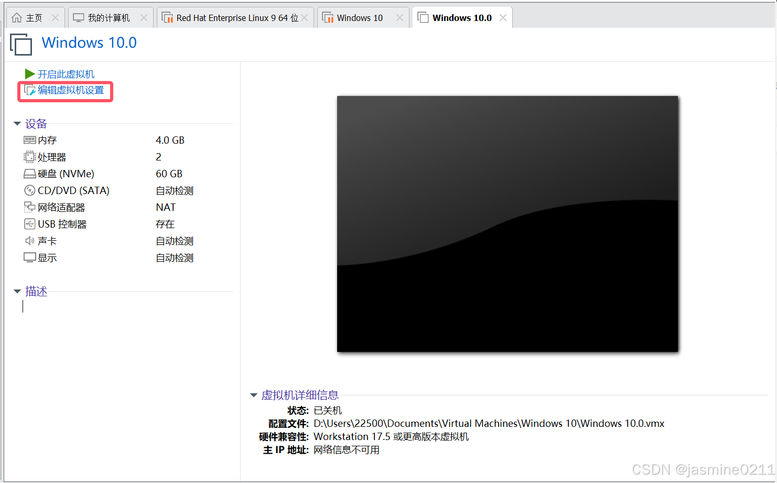The width and height of the screenshot is (777, 483).
Task: Click the memory (内存) device icon
Action: point(29,140)
